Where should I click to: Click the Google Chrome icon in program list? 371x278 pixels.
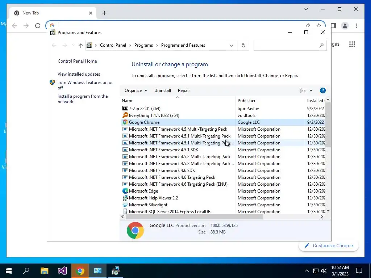(125, 122)
